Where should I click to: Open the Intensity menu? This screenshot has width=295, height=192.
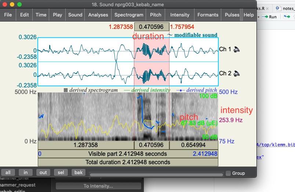click(180, 15)
